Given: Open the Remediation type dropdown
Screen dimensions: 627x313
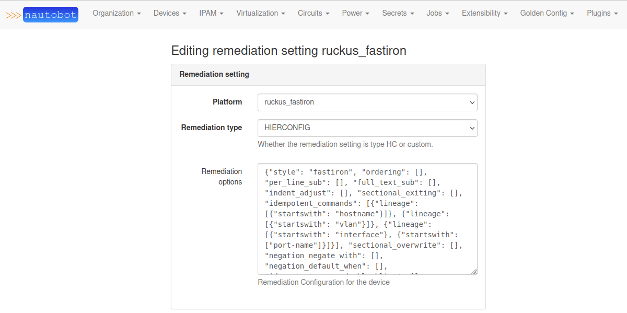Looking at the screenshot, I should click(x=367, y=128).
